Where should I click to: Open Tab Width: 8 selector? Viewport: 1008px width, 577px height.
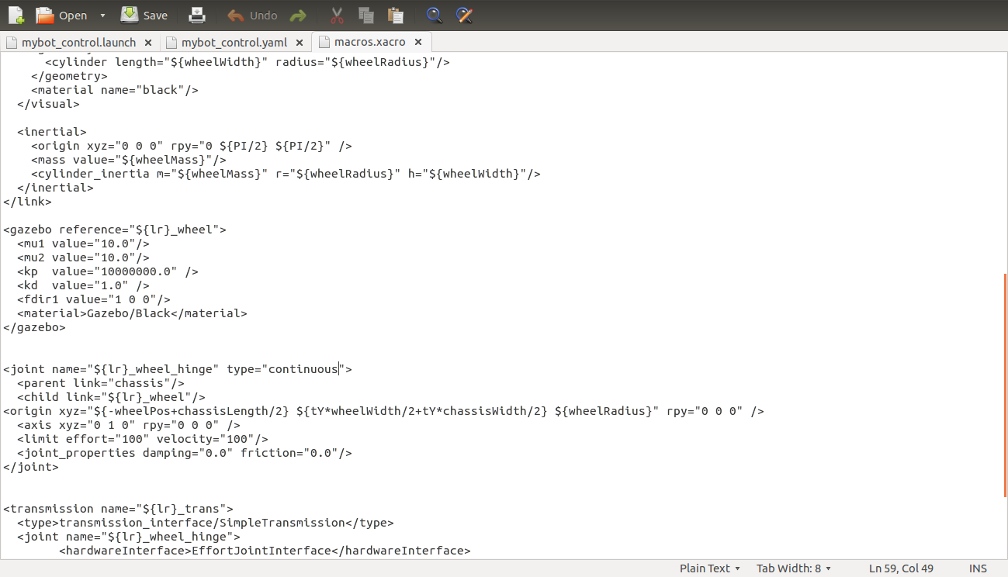[794, 568]
